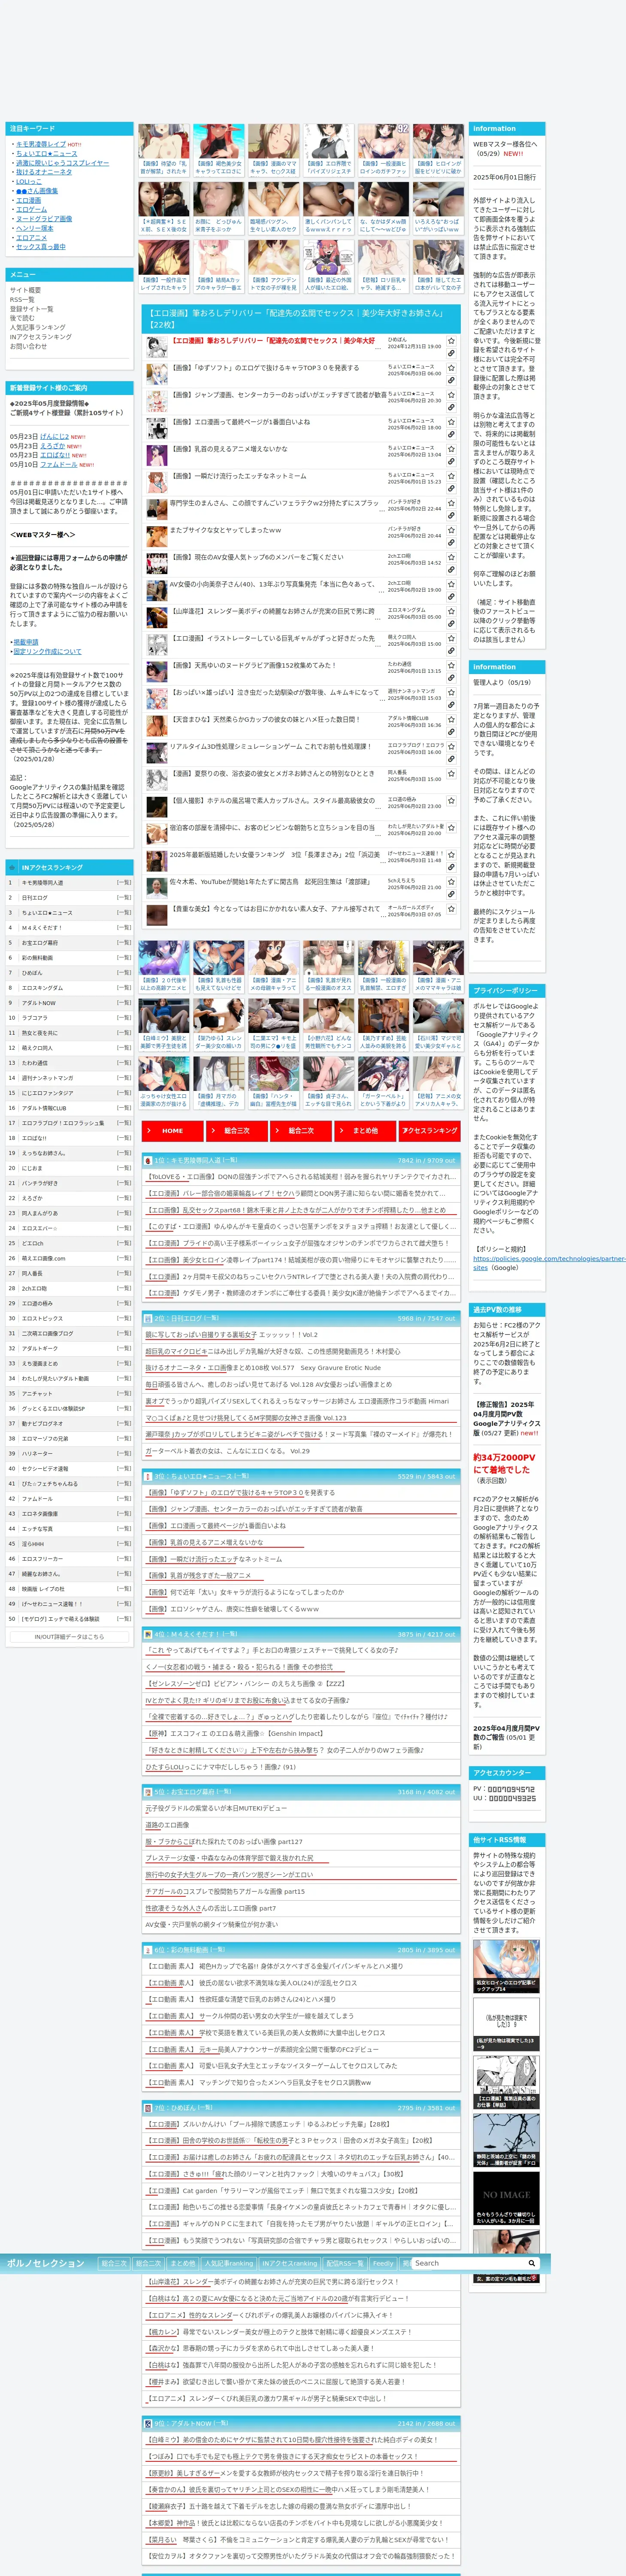The image size is (626, 2576).
Task: Click the エロゲーム keyword link
Action: pyautogui.click(x=32, y=209)
